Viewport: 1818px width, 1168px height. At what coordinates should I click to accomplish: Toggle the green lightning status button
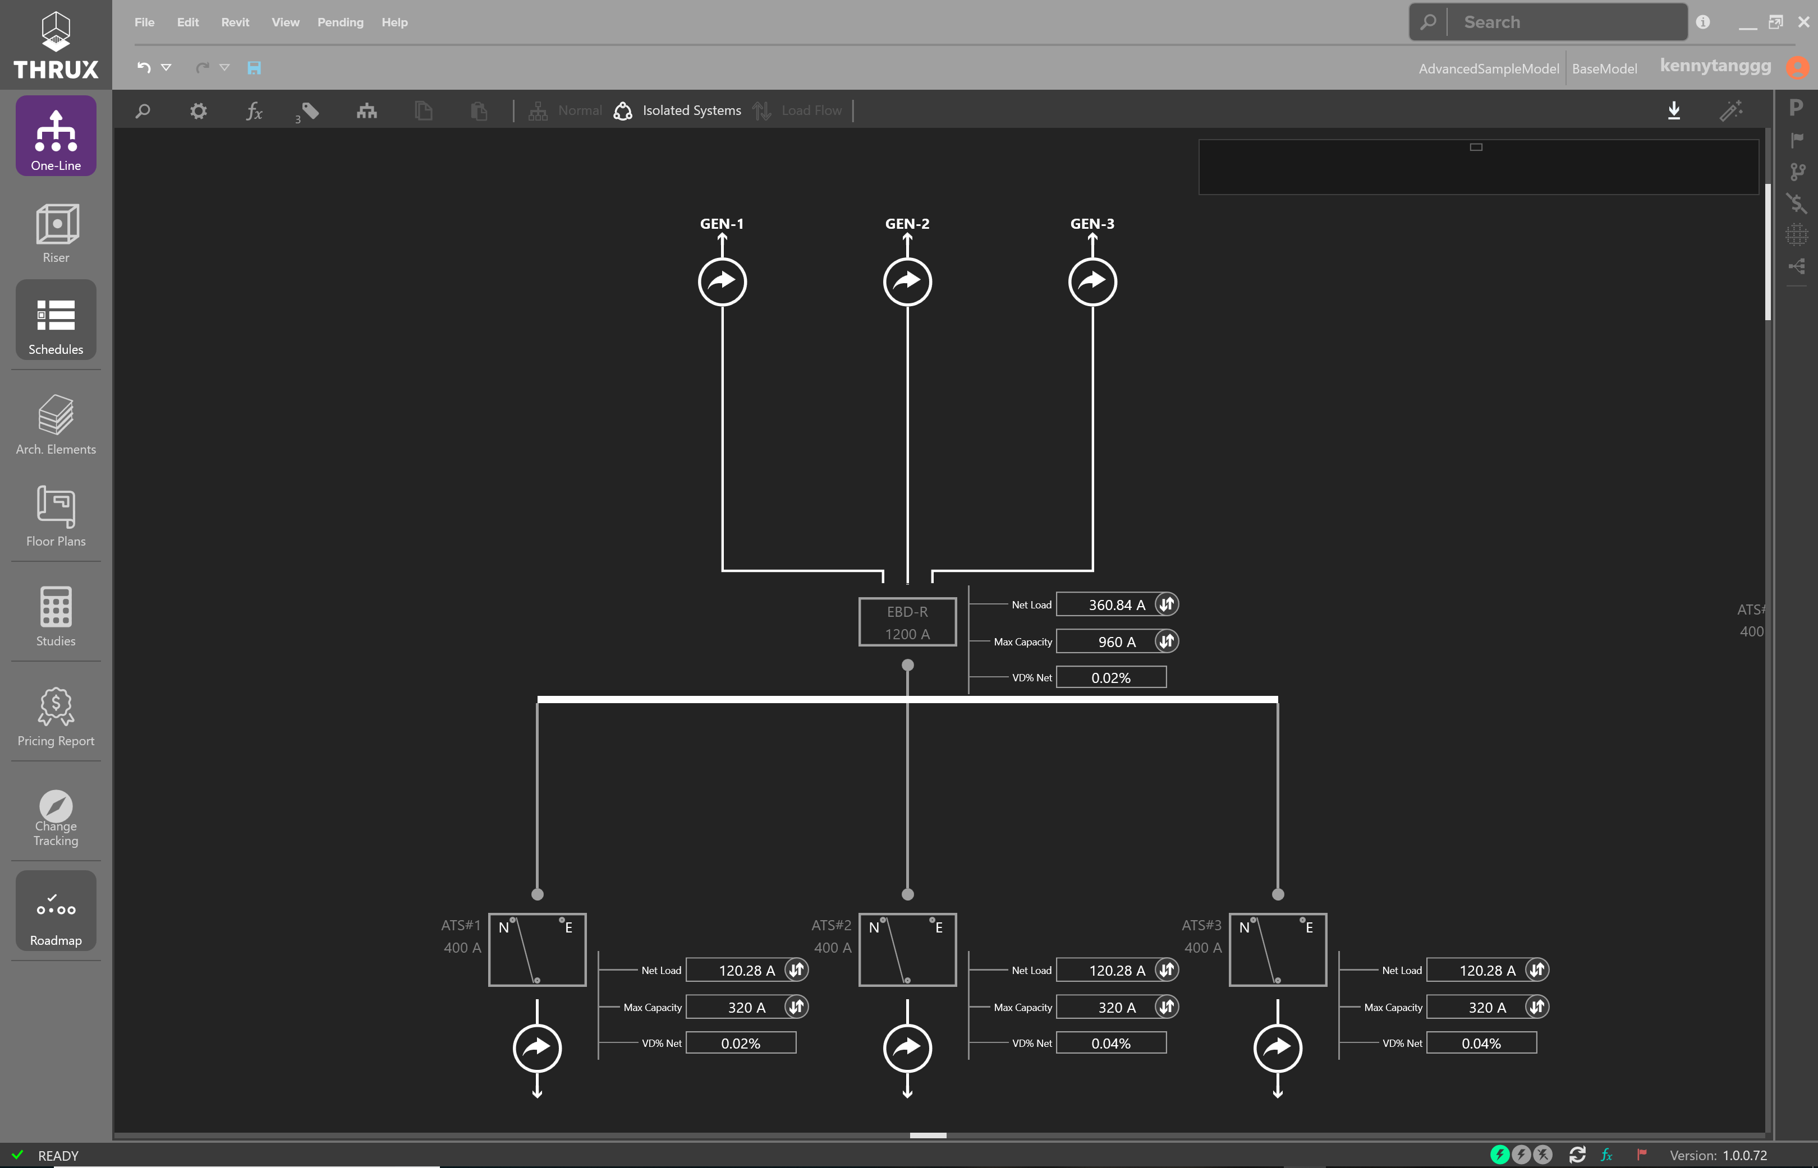[x=1499, y=1155]
